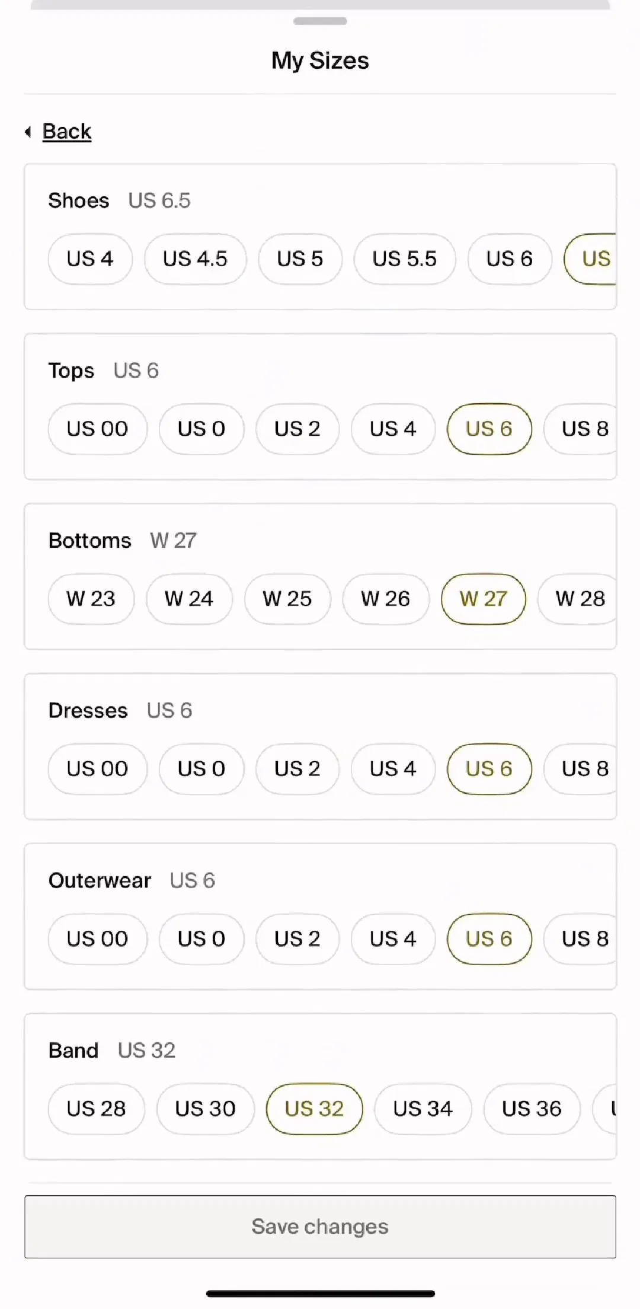Choose US 8 in Outerwear
The height and width of the screenshot is (1309, 640).
click(x=581, y=939)
